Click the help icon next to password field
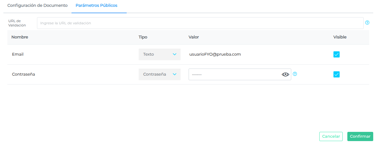The image size is (380, 146). click(295, 74)
